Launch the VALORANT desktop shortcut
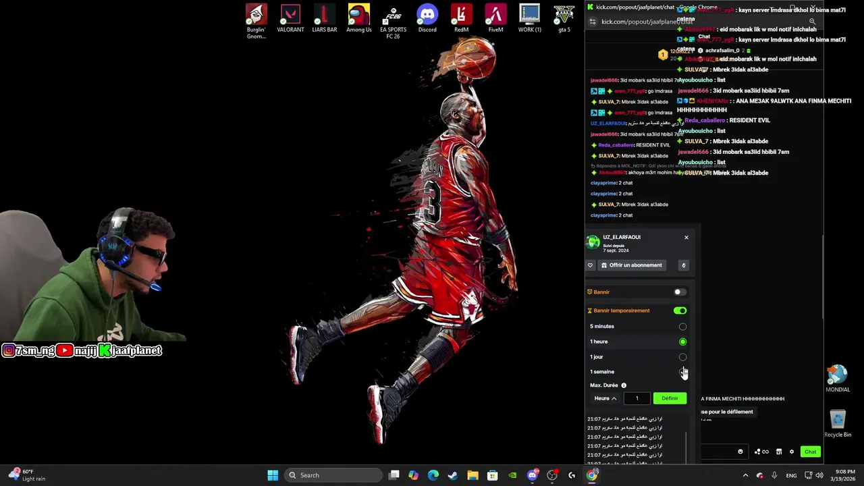 click(290, 19)
